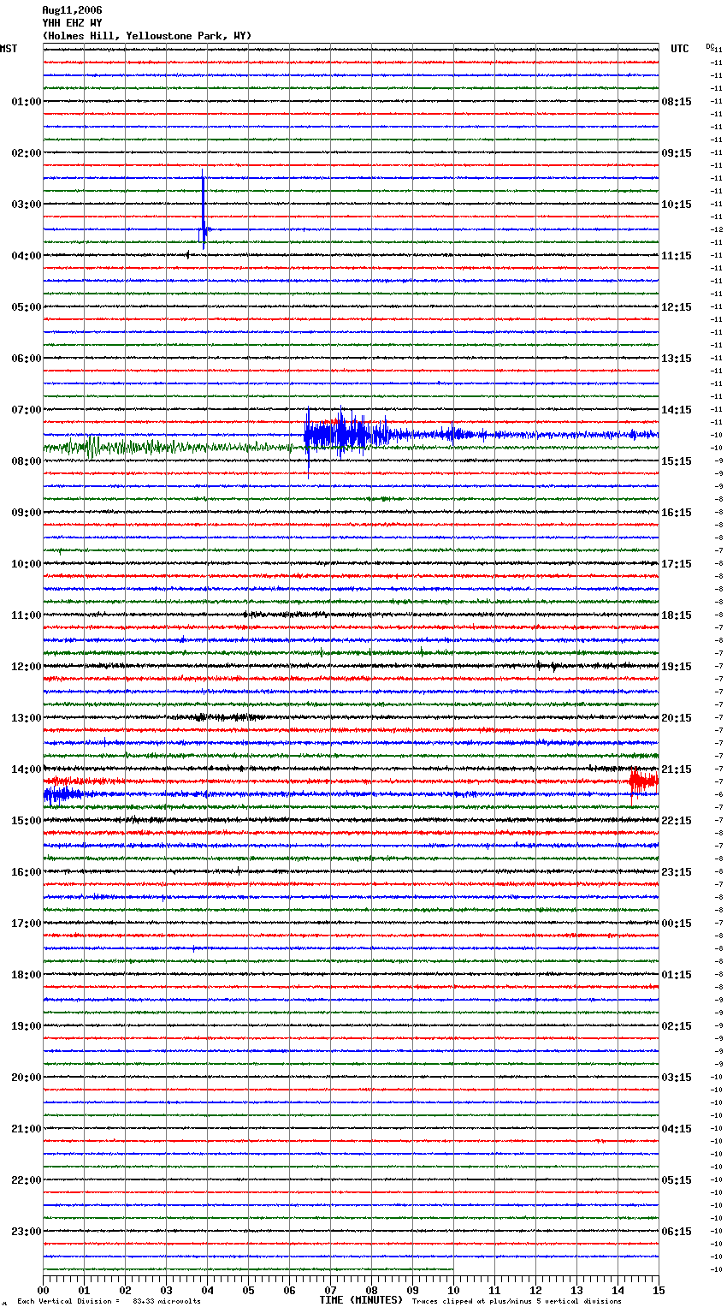Click minute 05 on the bottom axis
Screen dimensions: 727x1313
(248, 1289)
